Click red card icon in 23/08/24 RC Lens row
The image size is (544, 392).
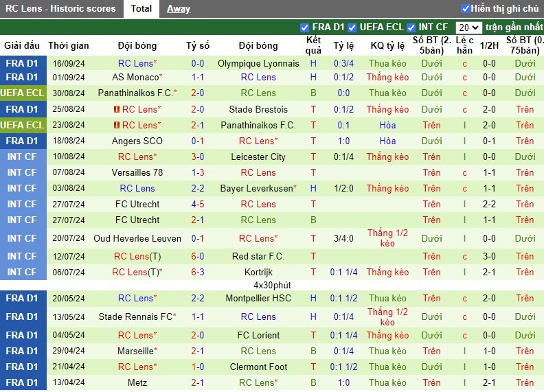pos(117,125)
